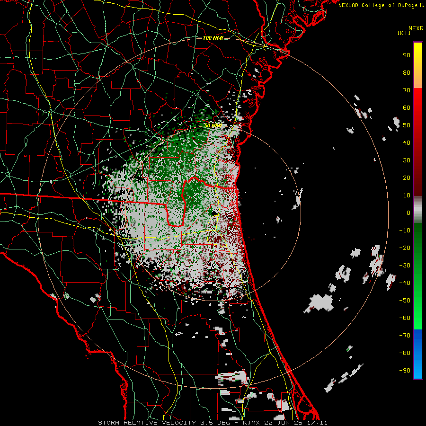Viewport: 426px width, 426px height.
Task: Click the 60 value on the velocity scale
Action: pos(407,108)
